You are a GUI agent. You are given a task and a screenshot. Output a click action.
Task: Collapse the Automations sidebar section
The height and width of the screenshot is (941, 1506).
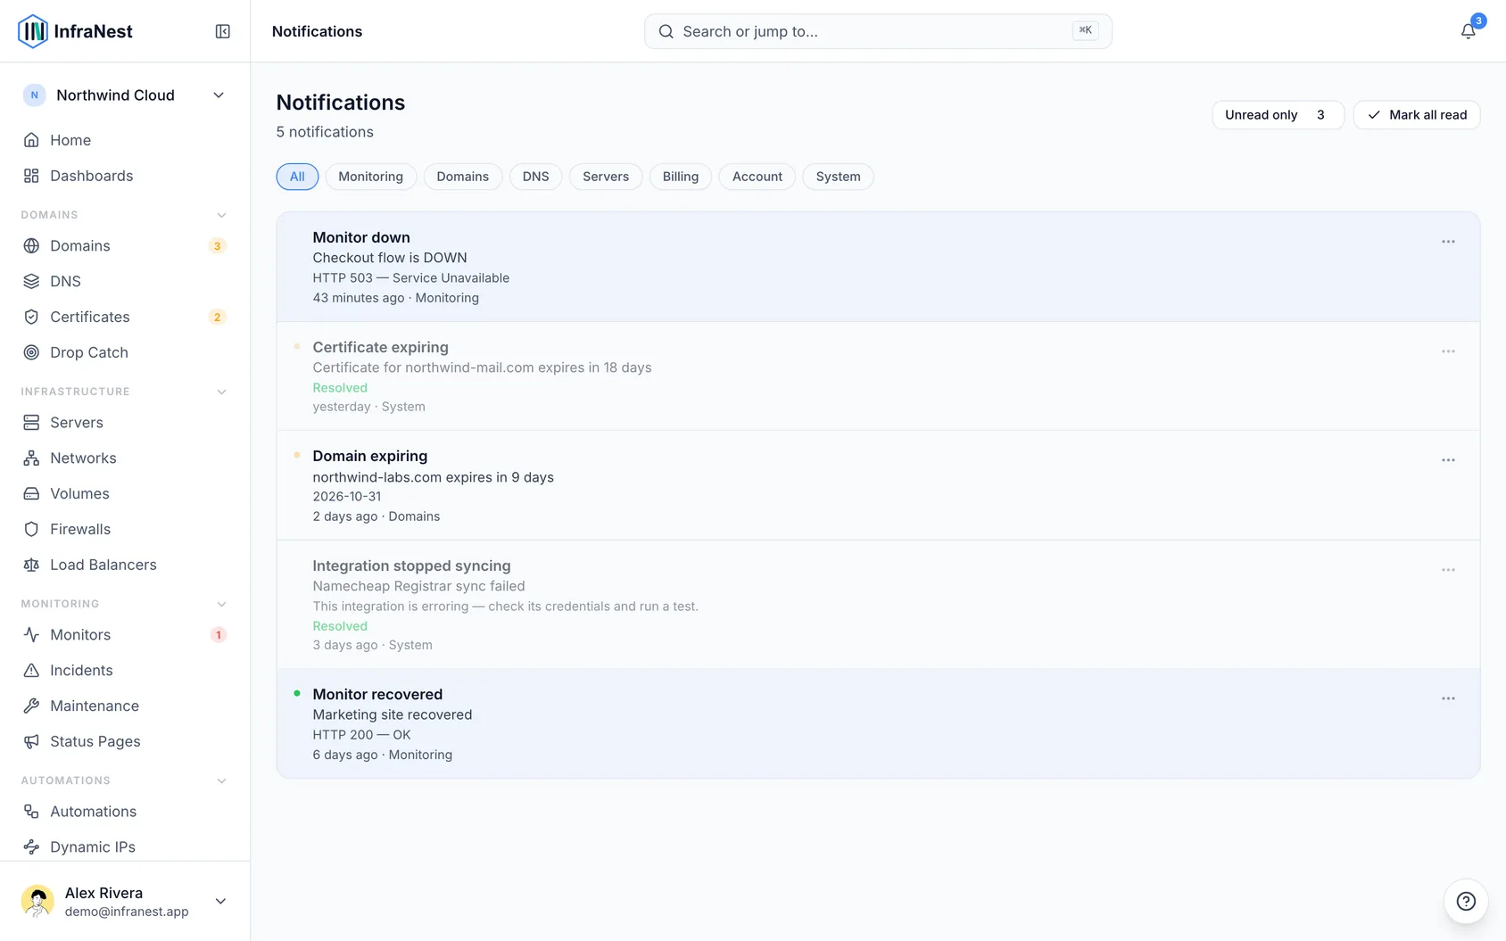[x=222, y=780]
